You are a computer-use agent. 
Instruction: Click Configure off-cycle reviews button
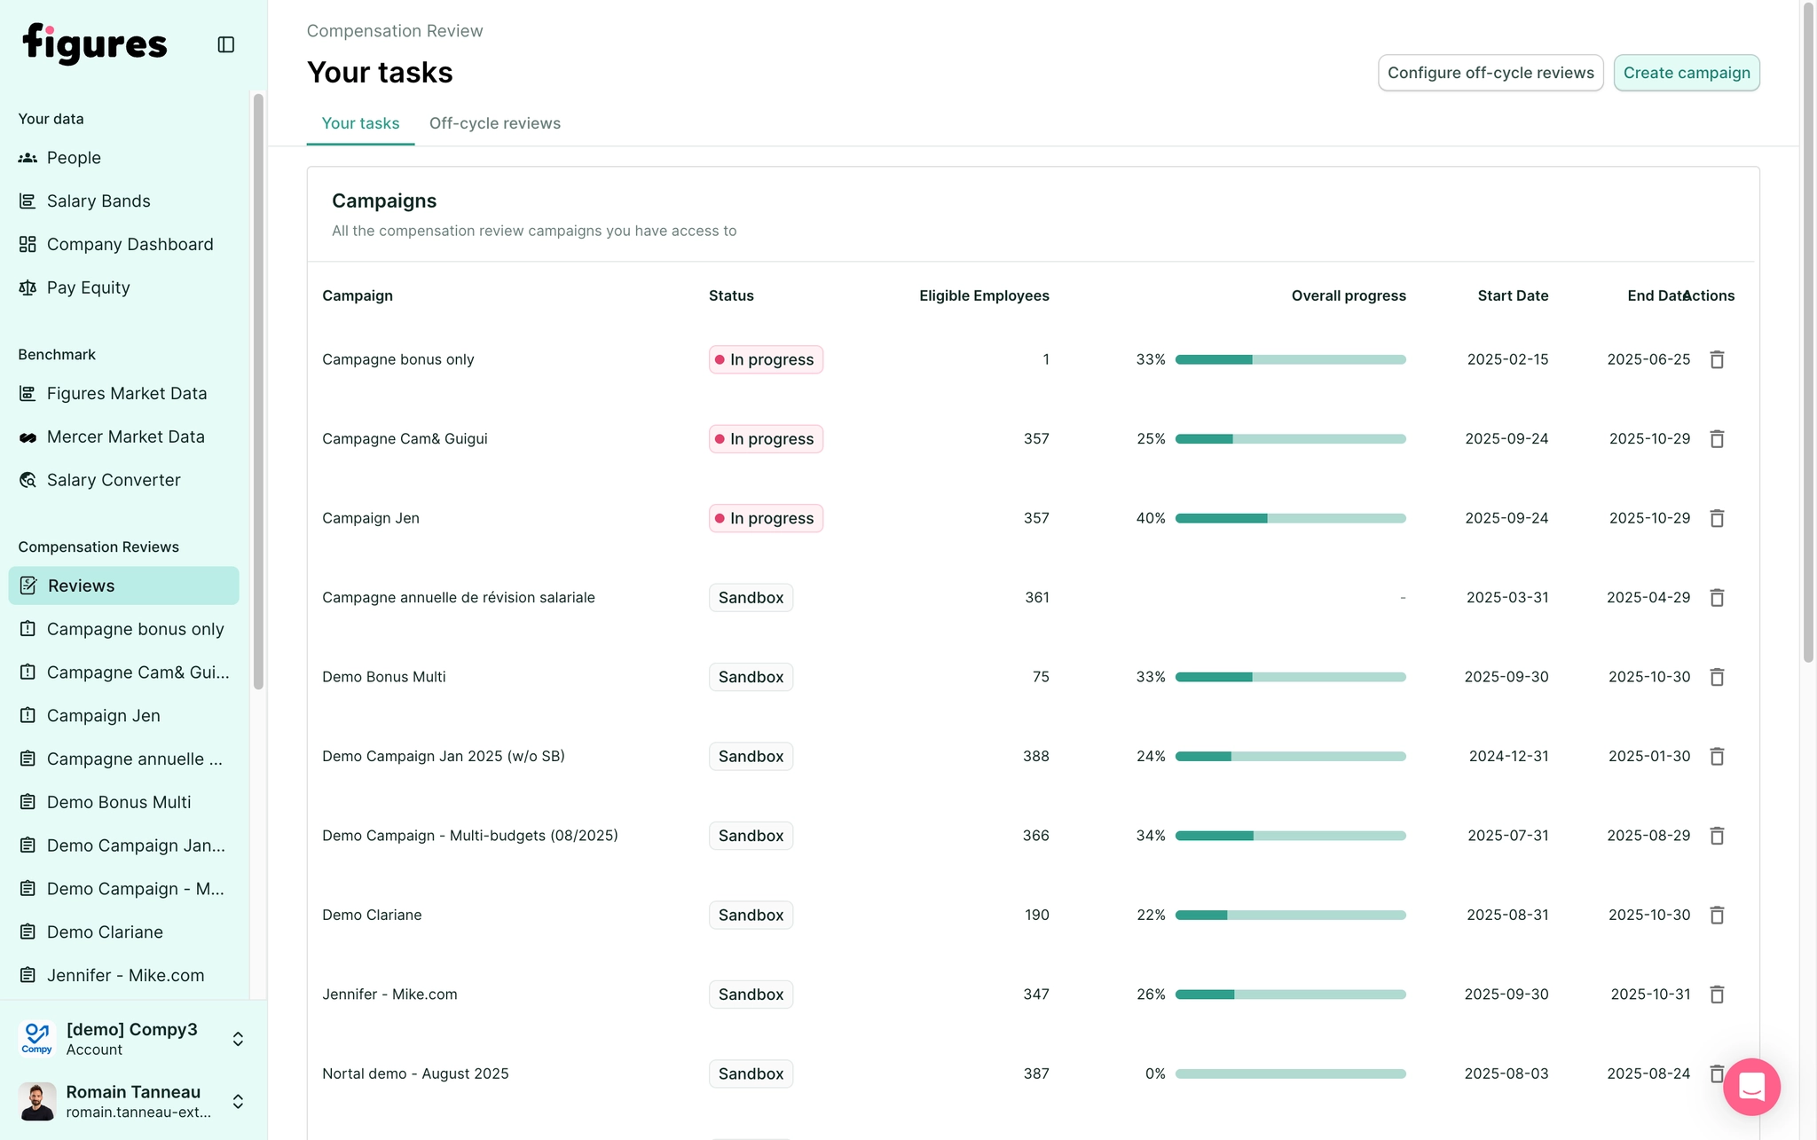tap(1490, 73)
